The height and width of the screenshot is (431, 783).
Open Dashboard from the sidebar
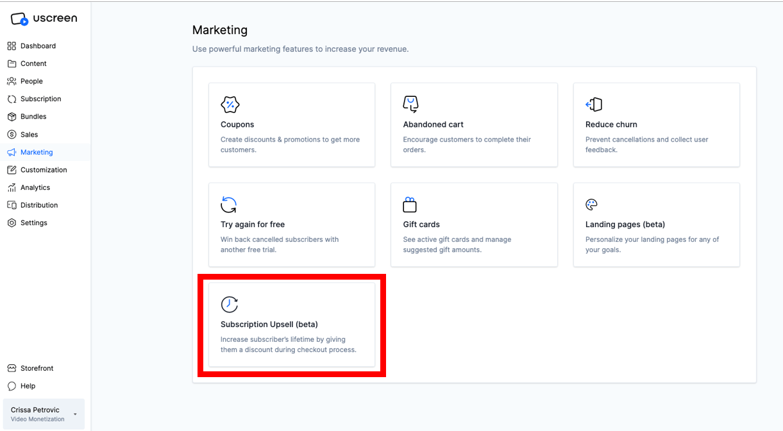(x=38, y=46)
